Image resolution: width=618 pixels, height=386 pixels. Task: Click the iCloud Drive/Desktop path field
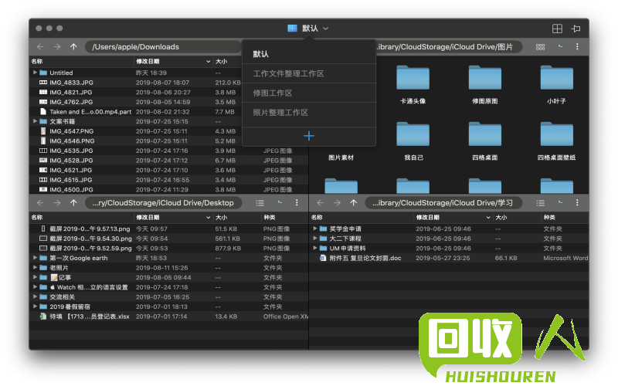click(x=164, y=203)
